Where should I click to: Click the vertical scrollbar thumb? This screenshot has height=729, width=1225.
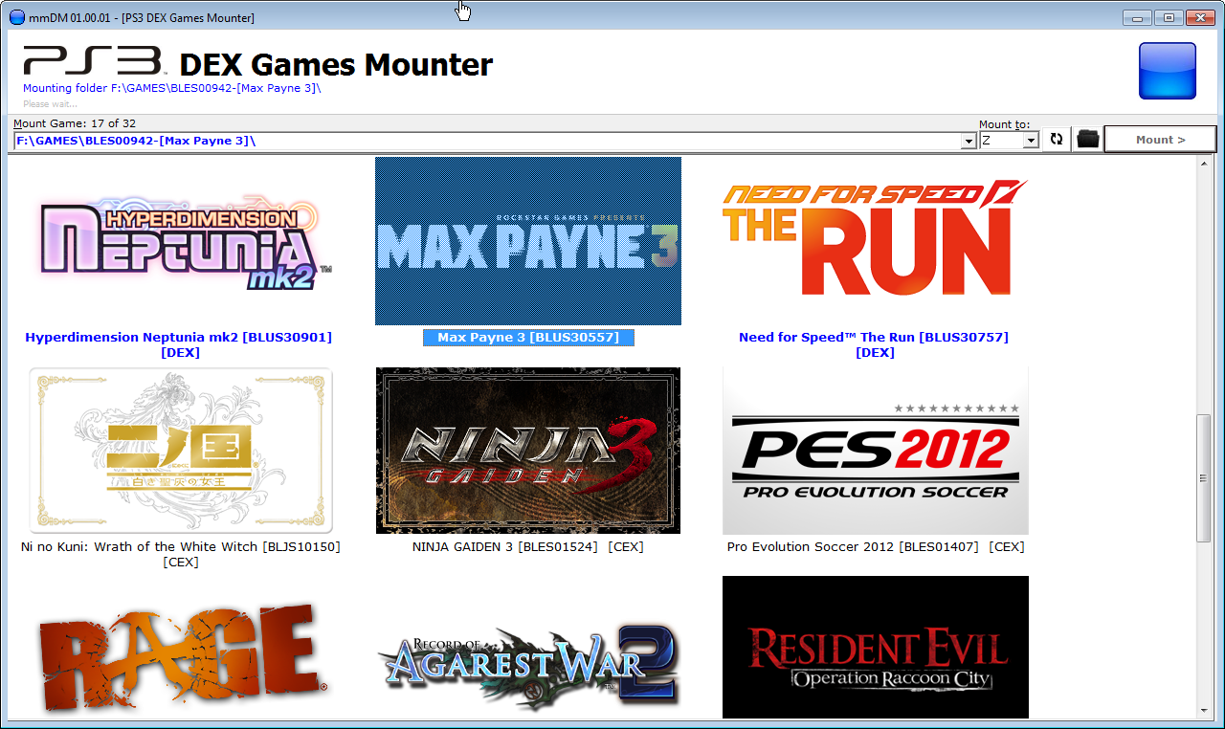click(1204, 478)
